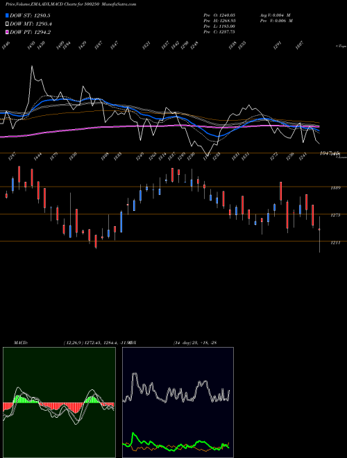Viewport: 347px width, 458px height.
Task: Select the DOW PT: 1294.2 legend label
Action: (30, 32)
